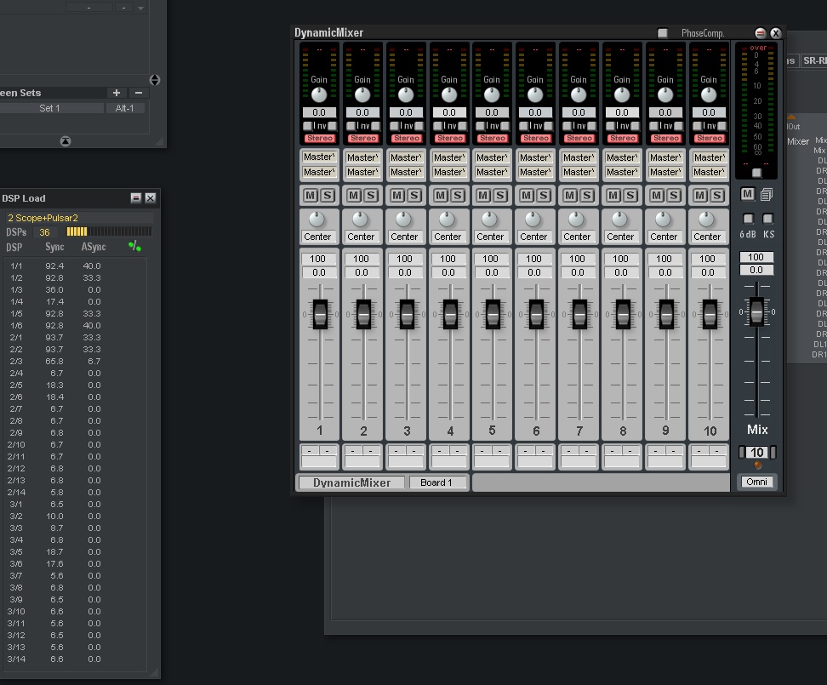Click the copy pages icon beside master mute
This screenshot has height=685, width=827.
(x=767, y=195)
